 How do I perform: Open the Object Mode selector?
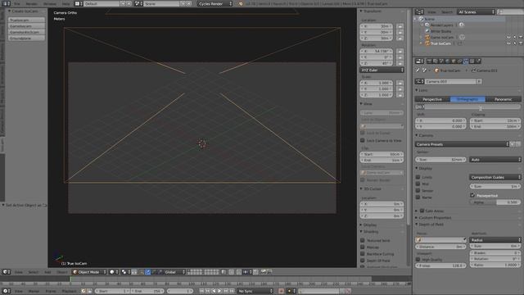(x=89, y=272)
